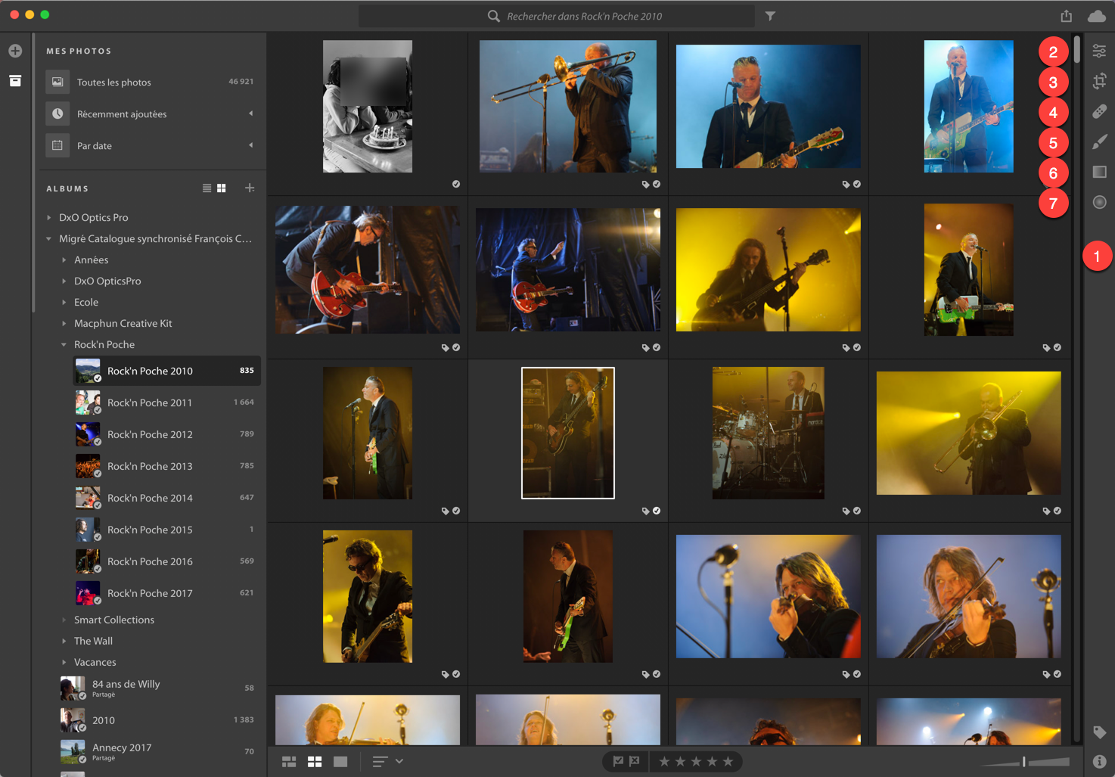Viewport: 1115px width, 777px height.
Task: Expand the Par date arrow
Action: [x=250, y=145]
